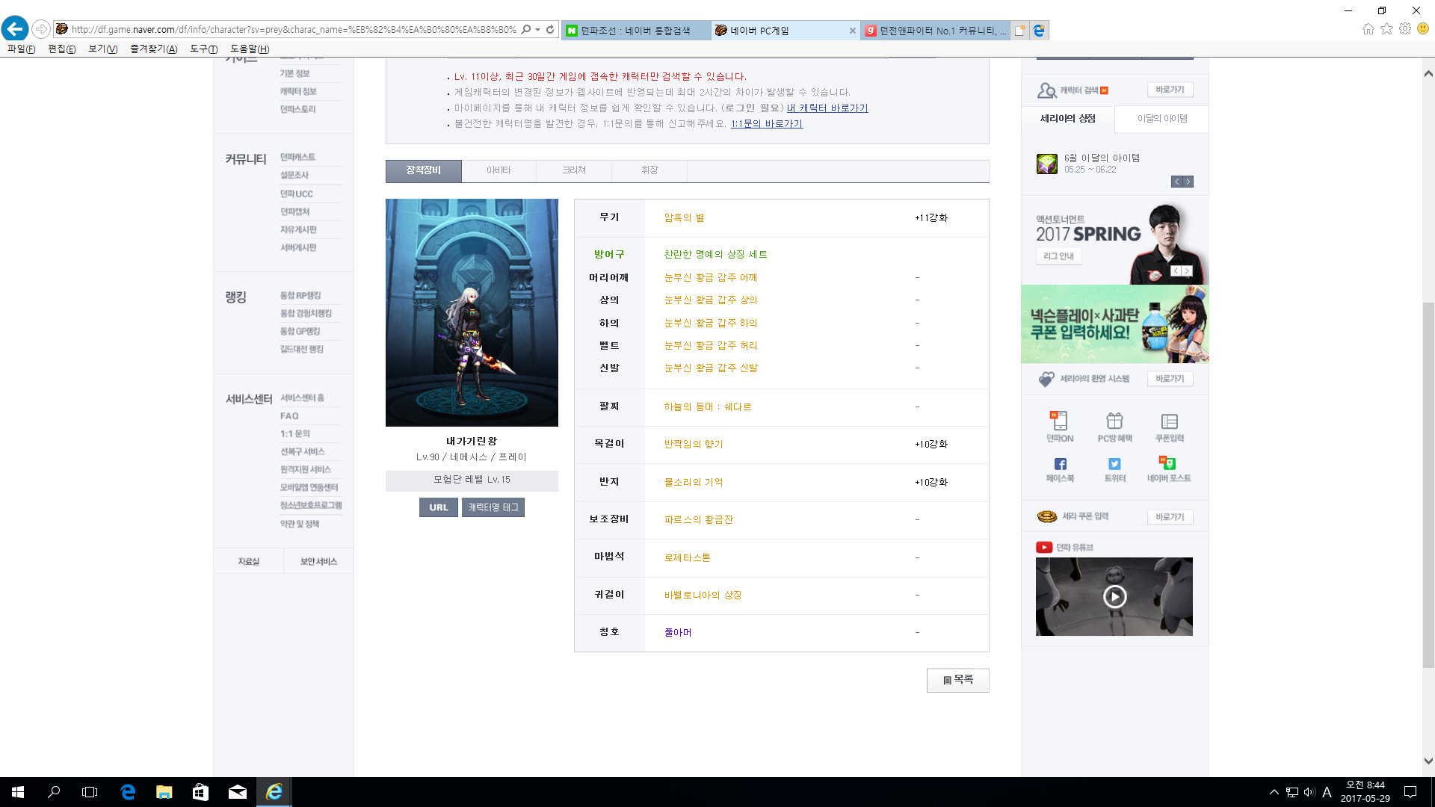The width and height of the screenshot is (1435, 807).
Task: Show next item in 세리아의 상점
Action: pyautogui.click(x=1188, y=182)
